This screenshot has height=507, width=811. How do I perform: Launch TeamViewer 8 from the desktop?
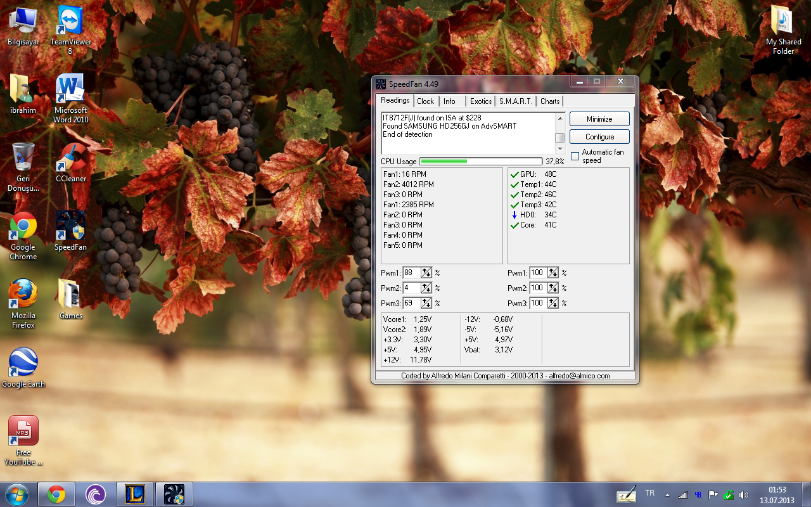tap(70, 30)
